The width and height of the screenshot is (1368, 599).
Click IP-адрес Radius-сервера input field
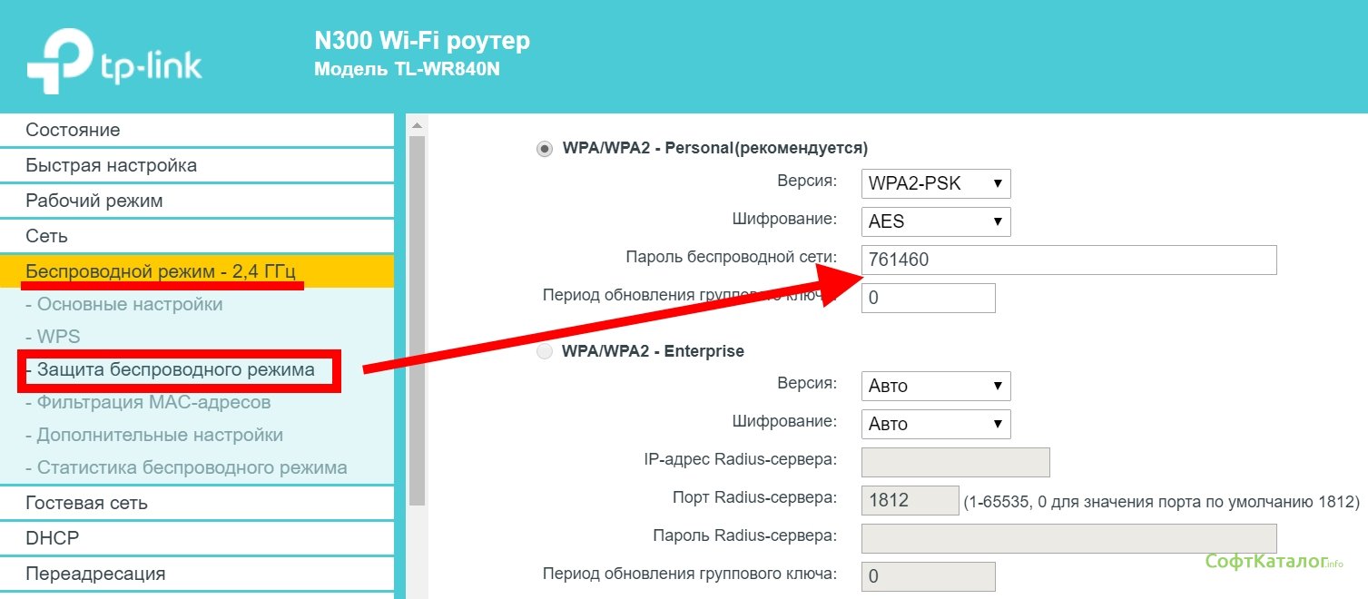955,462
